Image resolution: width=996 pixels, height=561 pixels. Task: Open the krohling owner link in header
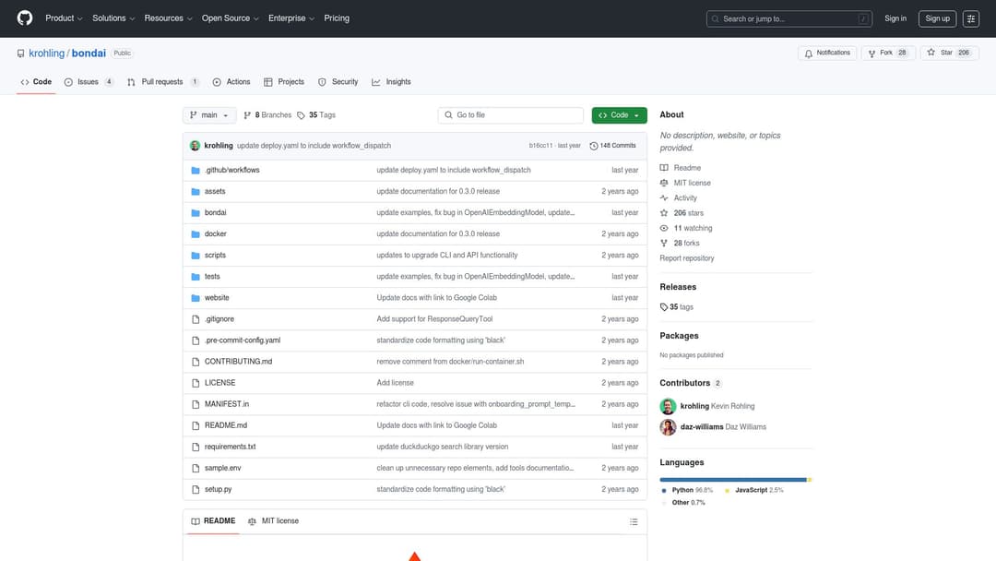tap(46, 54)
